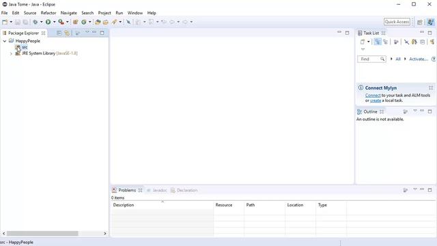
Task: Click the Search flashlight toolbar icon
Action: 114,22
